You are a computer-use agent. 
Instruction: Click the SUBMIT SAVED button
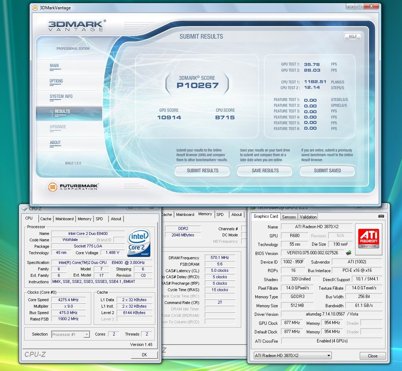[x=328, y=171]
